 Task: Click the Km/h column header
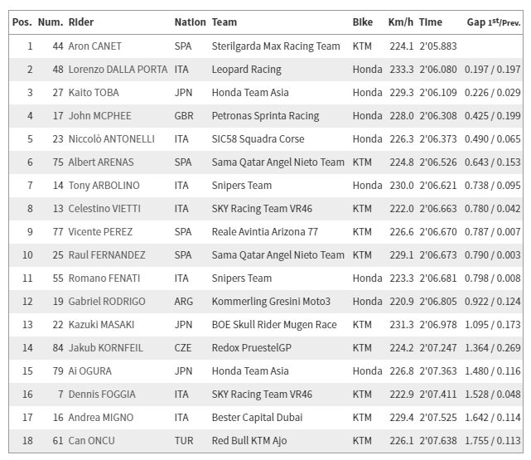coord(401,22)
